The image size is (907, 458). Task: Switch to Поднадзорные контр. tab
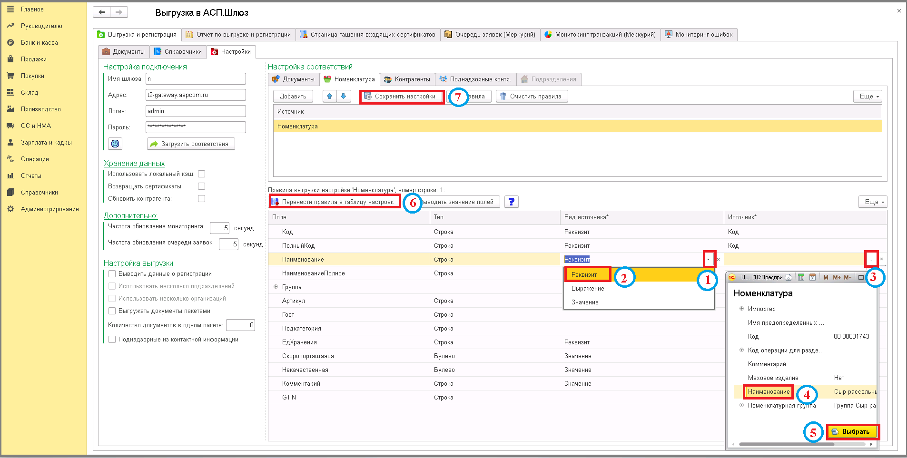475,79
